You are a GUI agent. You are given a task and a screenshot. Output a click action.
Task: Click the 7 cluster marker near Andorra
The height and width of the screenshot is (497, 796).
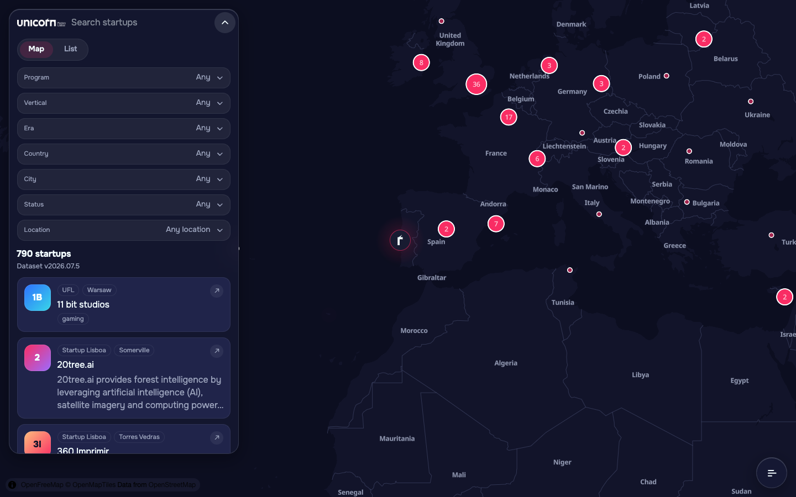click(x=496, y=224)
